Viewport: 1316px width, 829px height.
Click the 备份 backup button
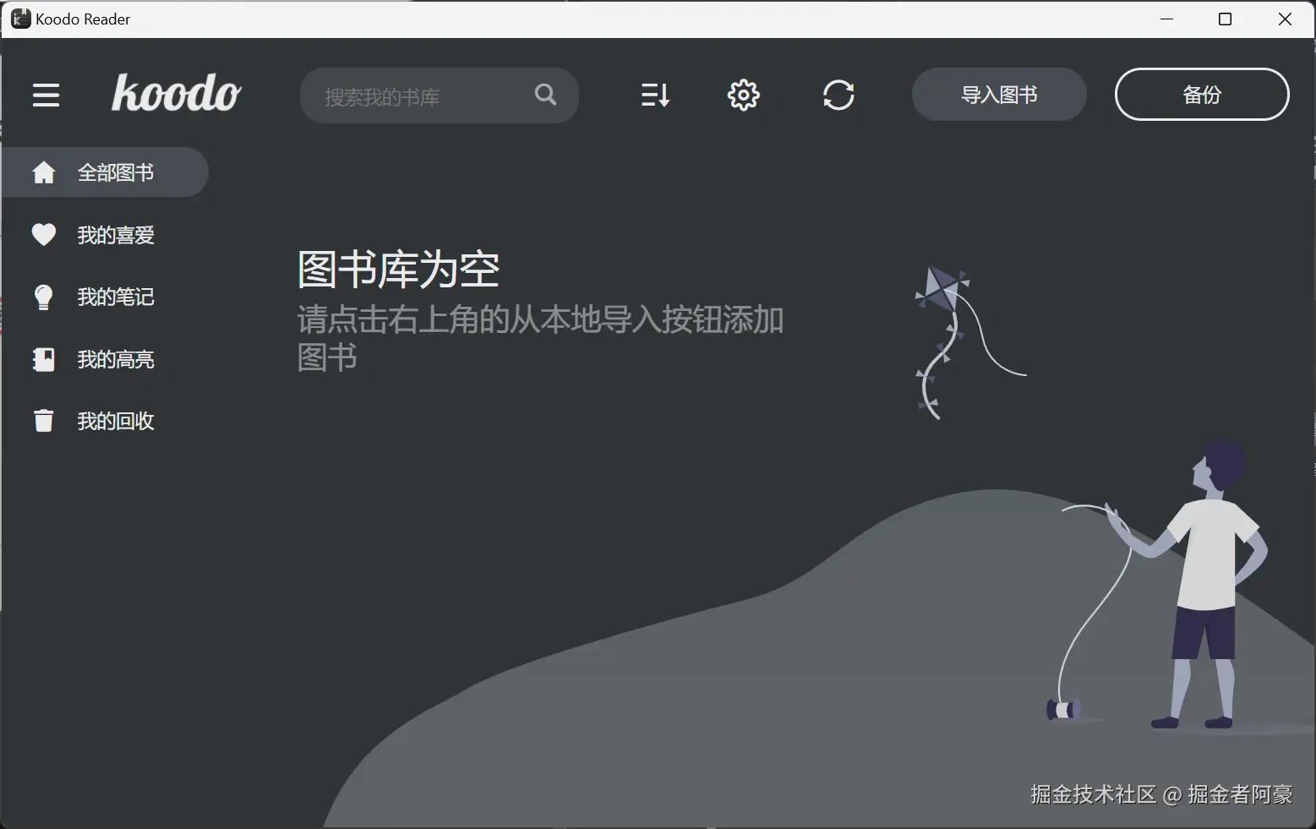[1202, 95]
